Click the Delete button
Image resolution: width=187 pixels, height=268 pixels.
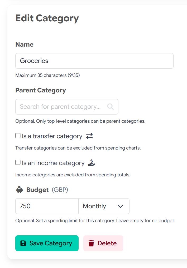[103, 243]
